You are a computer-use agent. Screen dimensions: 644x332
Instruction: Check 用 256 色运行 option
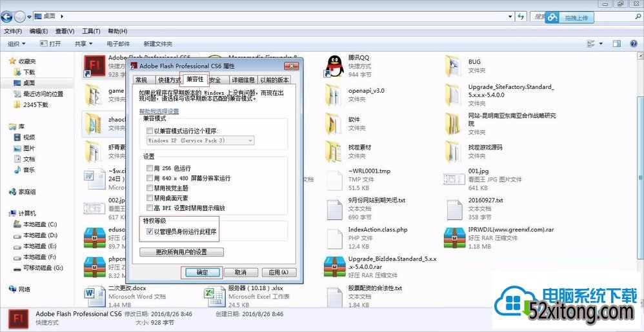150,168
